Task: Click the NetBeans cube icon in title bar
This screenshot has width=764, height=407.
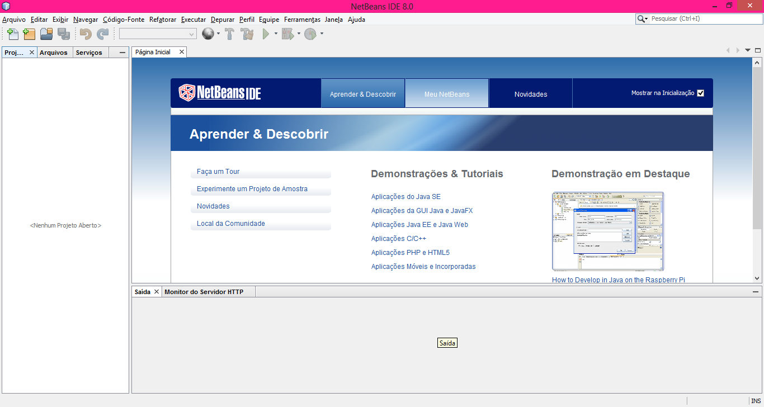Action: pyautogui.click(x=6, y=6)
